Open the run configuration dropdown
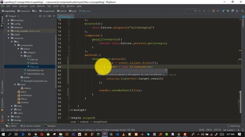The width and height of the screenshot is (245, 137). tap(191, 11)
